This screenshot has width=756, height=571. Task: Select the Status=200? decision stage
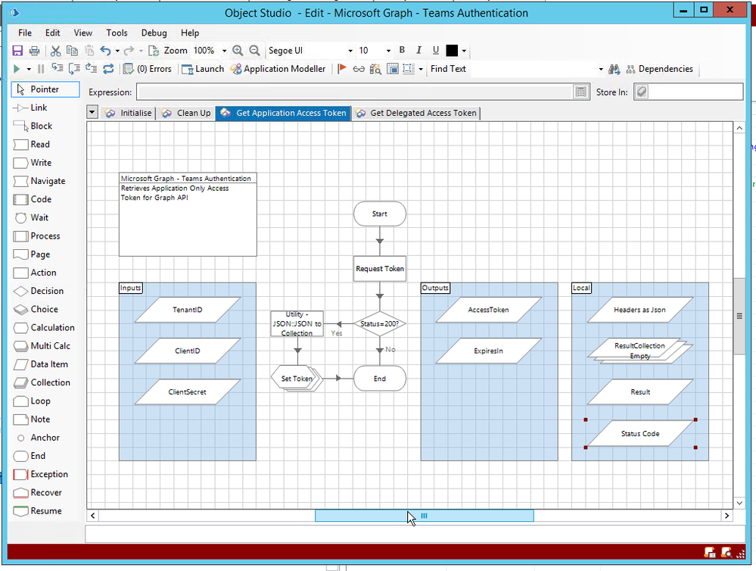pyautogui.click(x=380, y=324)
